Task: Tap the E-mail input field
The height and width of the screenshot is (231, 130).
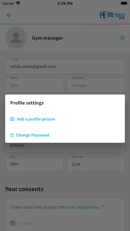Action: (65, 67)
